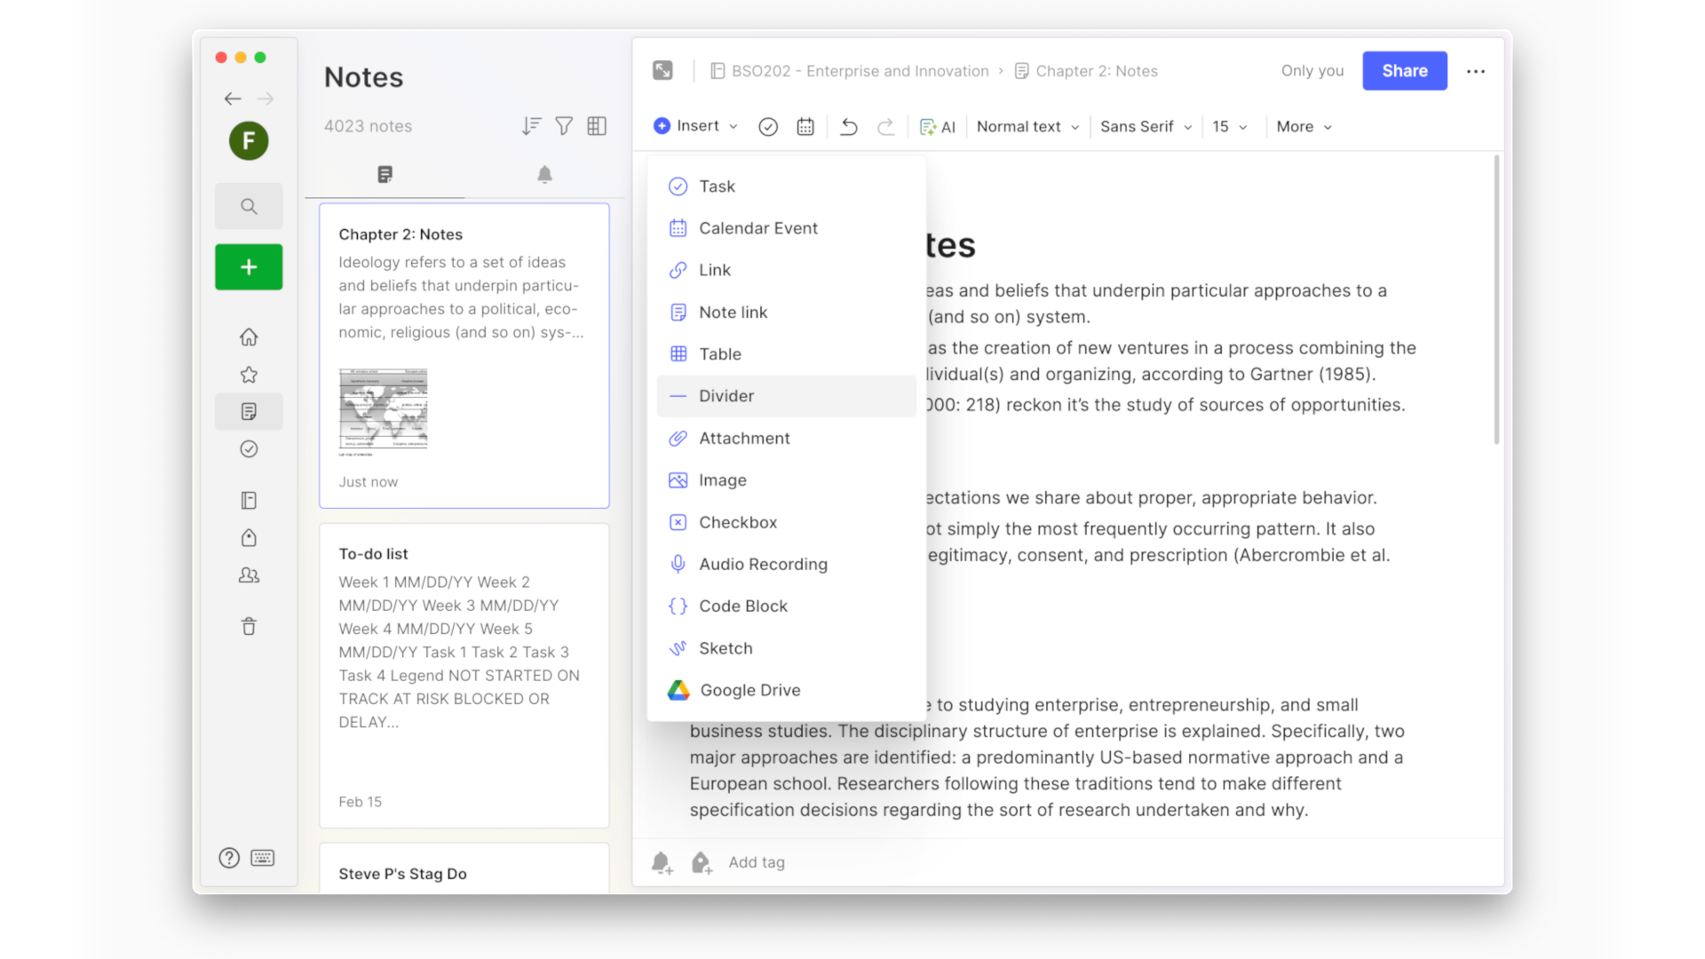Click the AI toolbar icon
Screen dimensions: 1705x959
pyautogui.click(x=938, y=127)
